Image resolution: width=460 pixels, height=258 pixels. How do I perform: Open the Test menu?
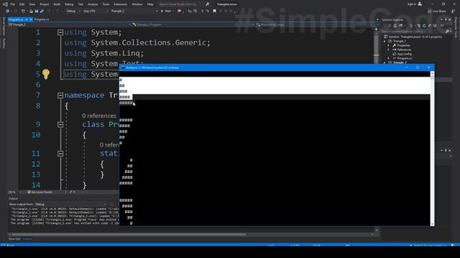pos(80,4)
